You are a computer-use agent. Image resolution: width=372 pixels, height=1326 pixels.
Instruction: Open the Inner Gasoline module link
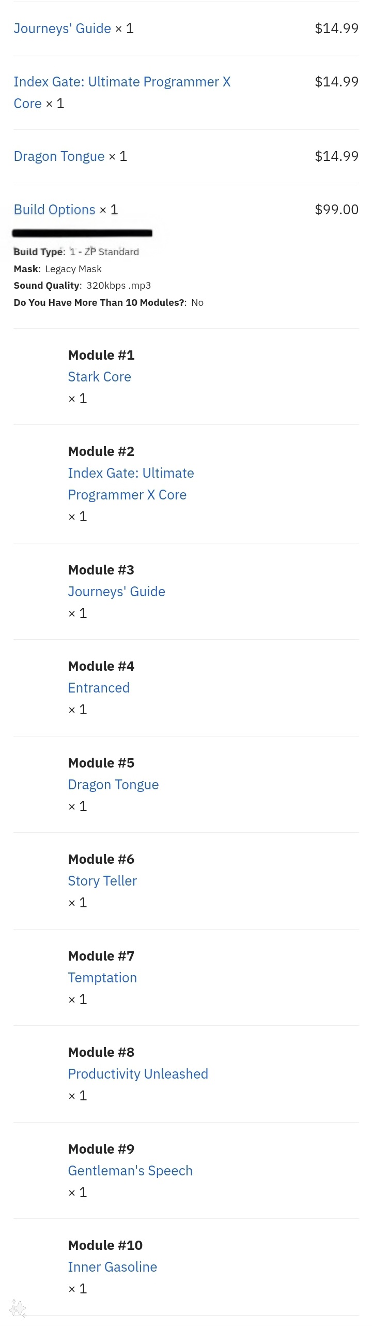112,1267
